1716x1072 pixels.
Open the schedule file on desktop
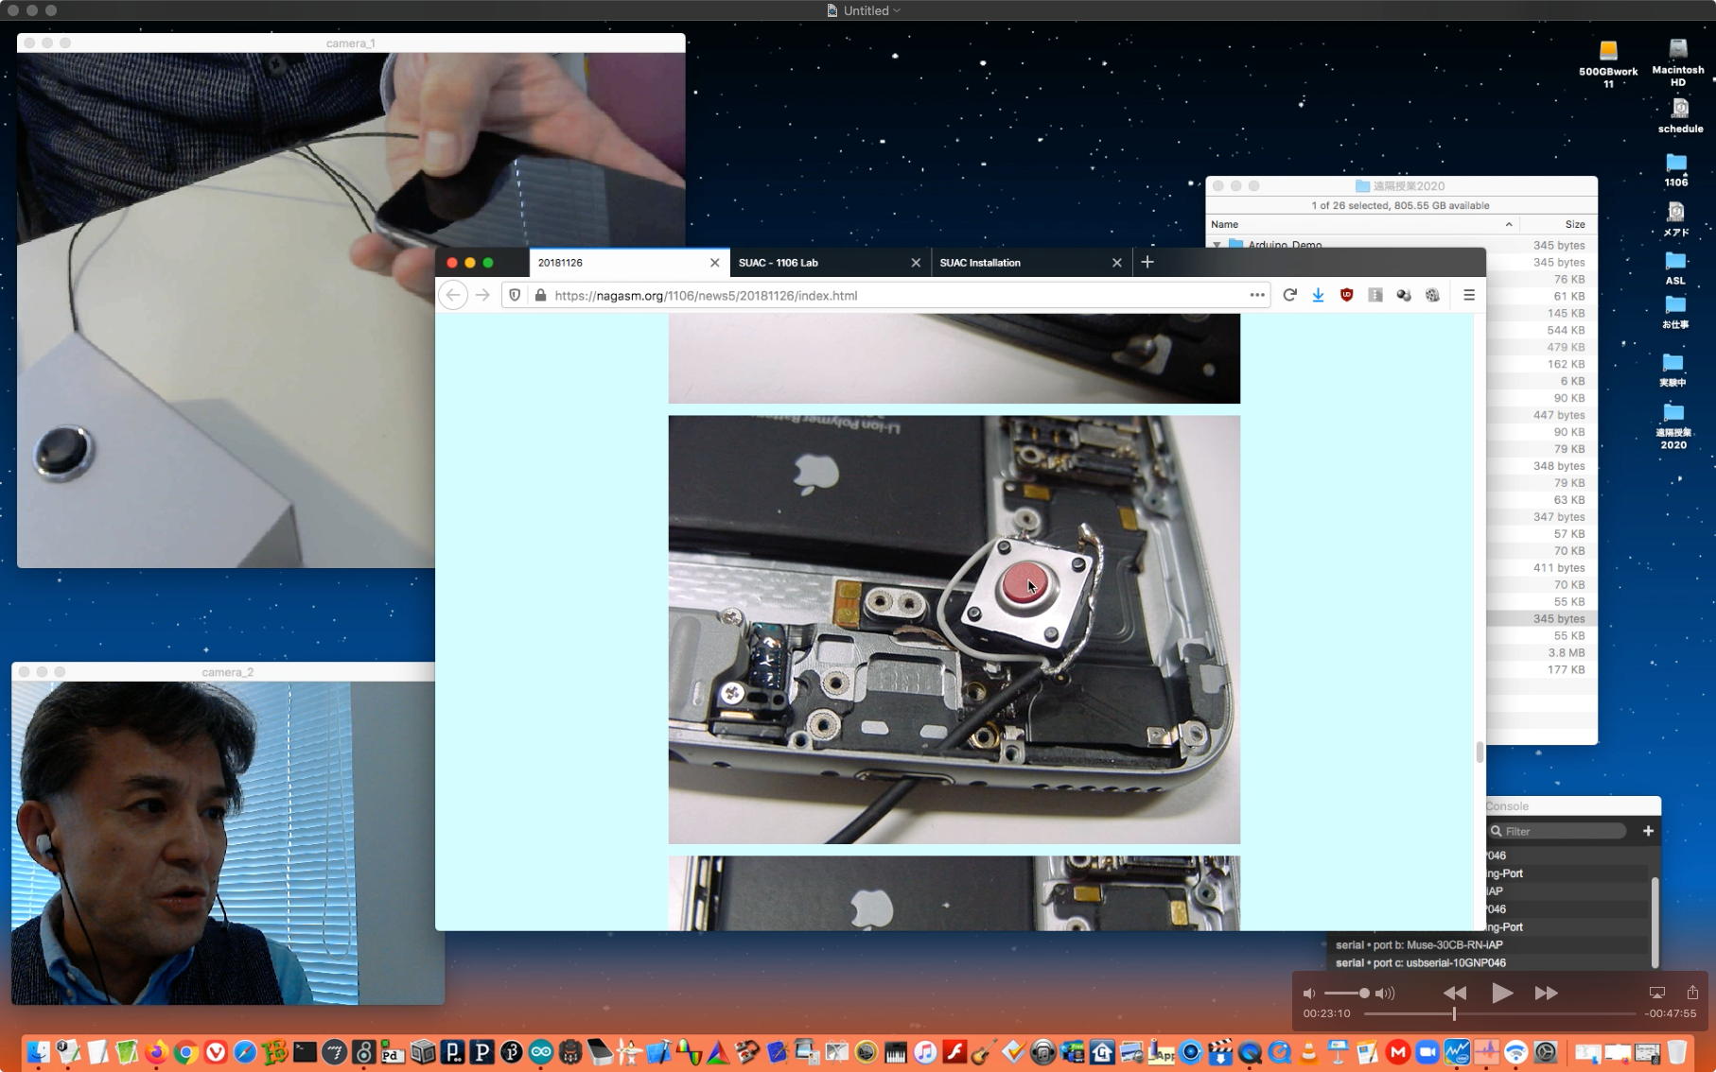tap(1680, 115)
